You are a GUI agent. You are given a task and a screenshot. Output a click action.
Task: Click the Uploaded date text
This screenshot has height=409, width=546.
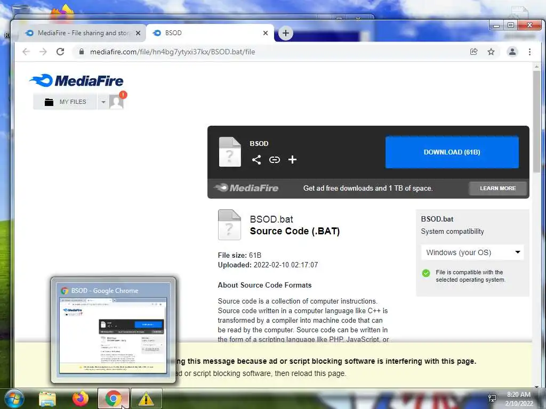(x=268, y=265)
